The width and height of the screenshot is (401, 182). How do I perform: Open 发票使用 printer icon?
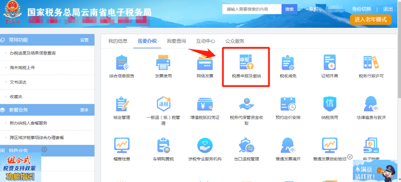pos(163,62)
